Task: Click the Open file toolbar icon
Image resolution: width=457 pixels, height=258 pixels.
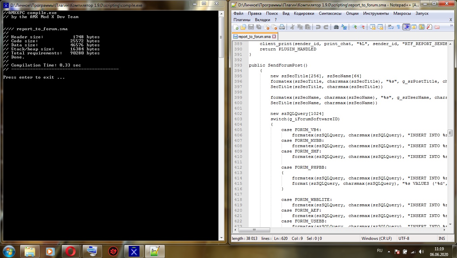Action: 243,27
